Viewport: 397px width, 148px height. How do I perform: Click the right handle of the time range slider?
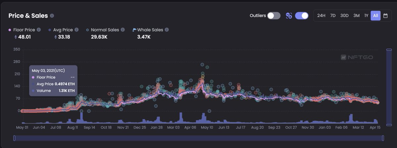coord(383,138)
